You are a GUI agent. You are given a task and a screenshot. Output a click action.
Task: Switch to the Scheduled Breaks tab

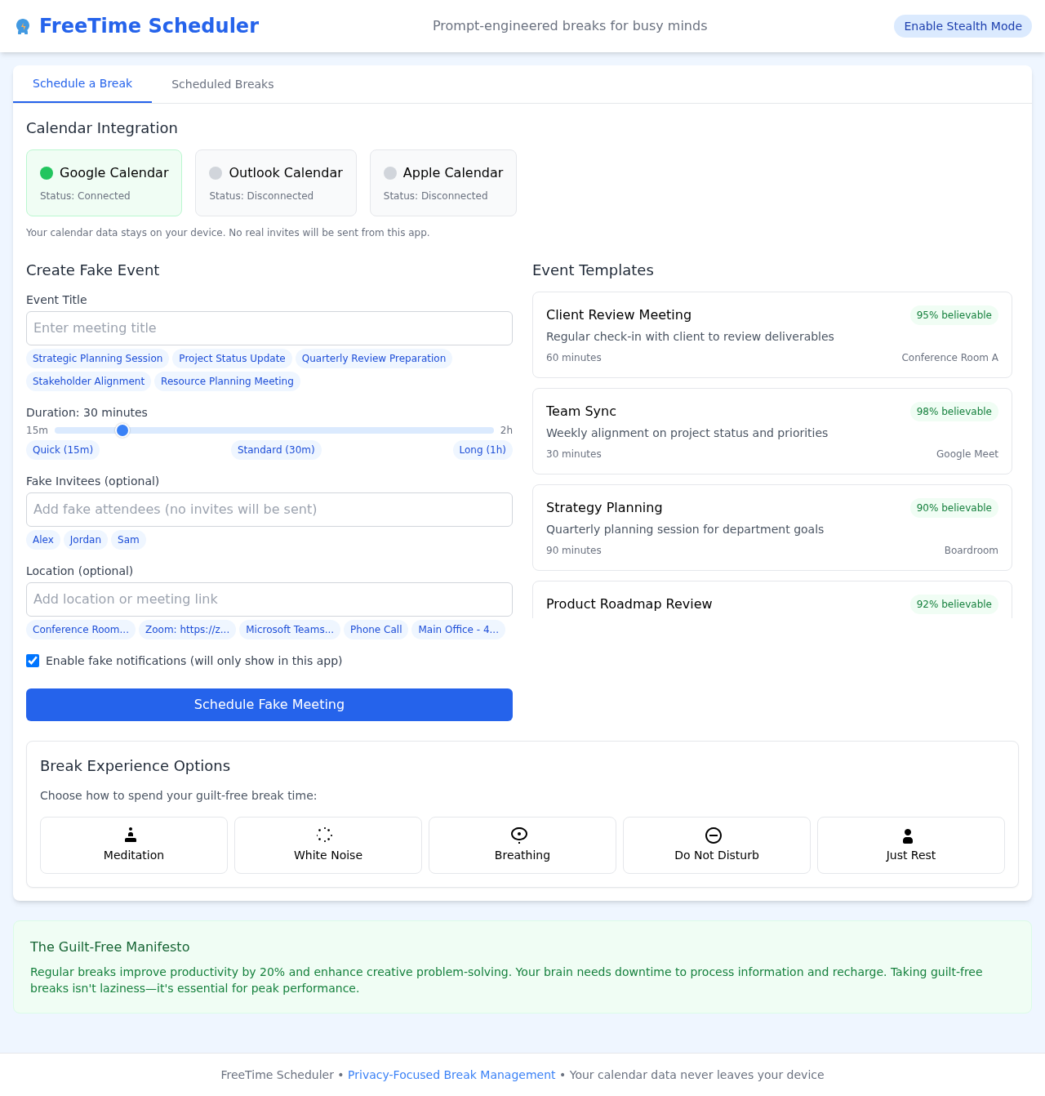[222, 84]
